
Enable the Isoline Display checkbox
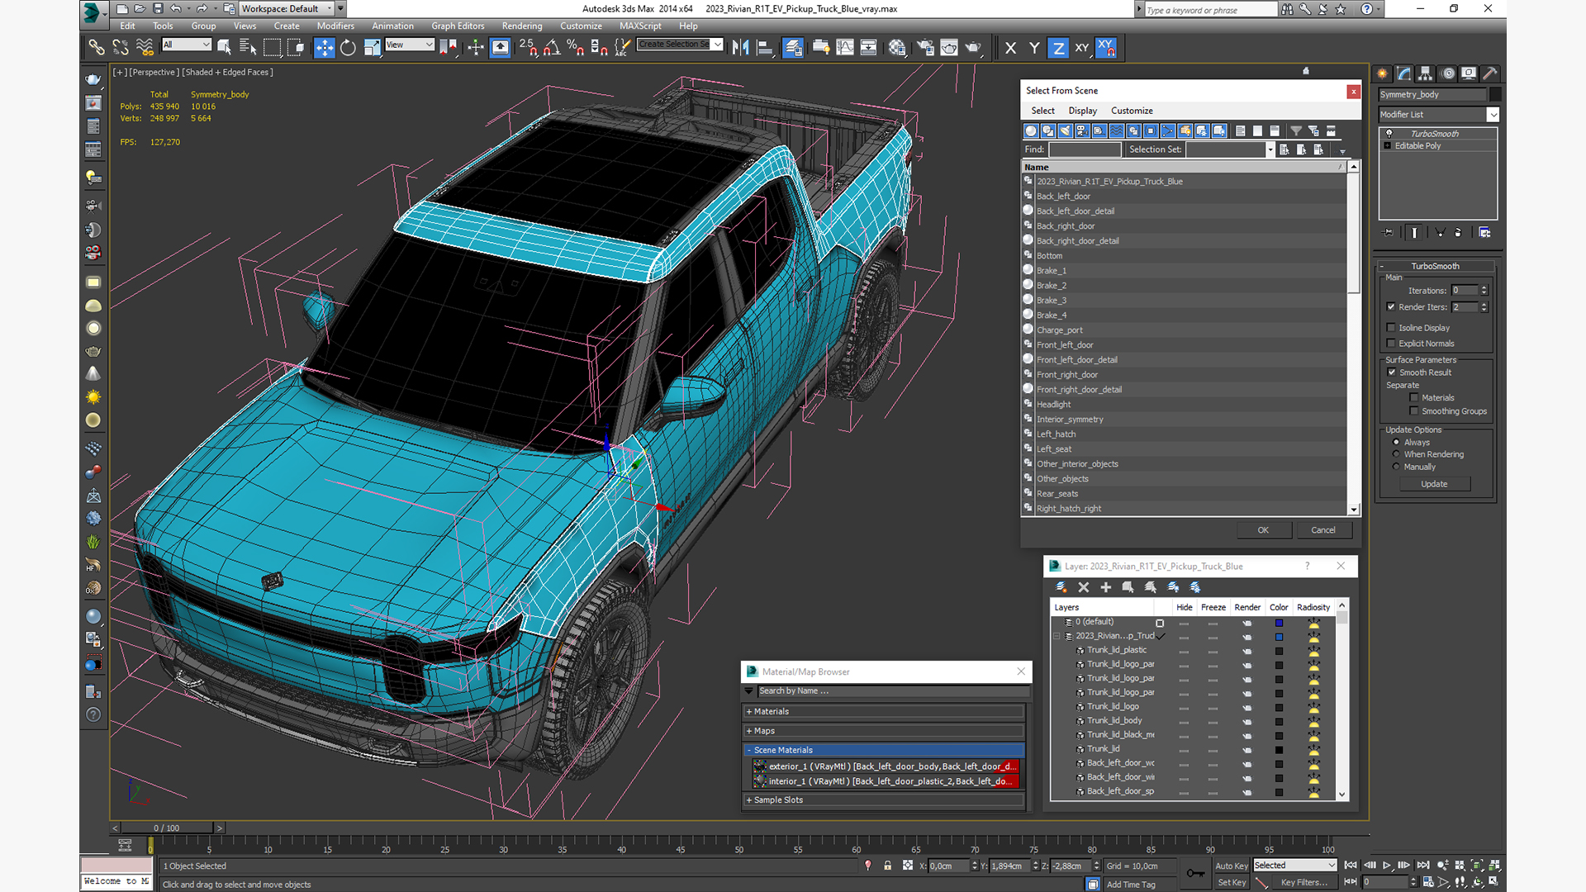1391,328
